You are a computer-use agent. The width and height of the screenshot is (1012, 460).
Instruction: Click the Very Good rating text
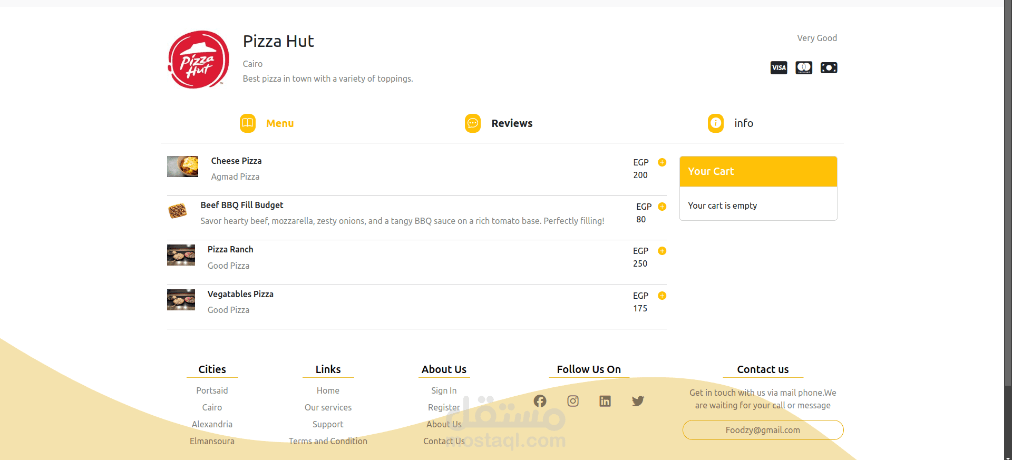(x=817, y=38)
